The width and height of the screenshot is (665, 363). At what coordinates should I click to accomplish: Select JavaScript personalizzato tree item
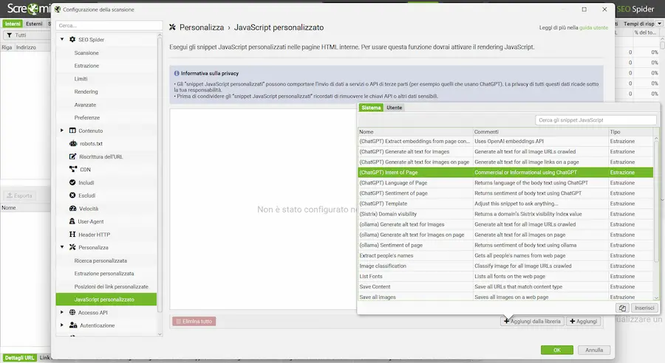pos(106,300)
